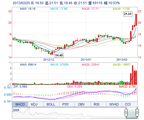Viewport: 144px width, 120px height.
Task: Click the 21.51 high price label
Action: 128,14
